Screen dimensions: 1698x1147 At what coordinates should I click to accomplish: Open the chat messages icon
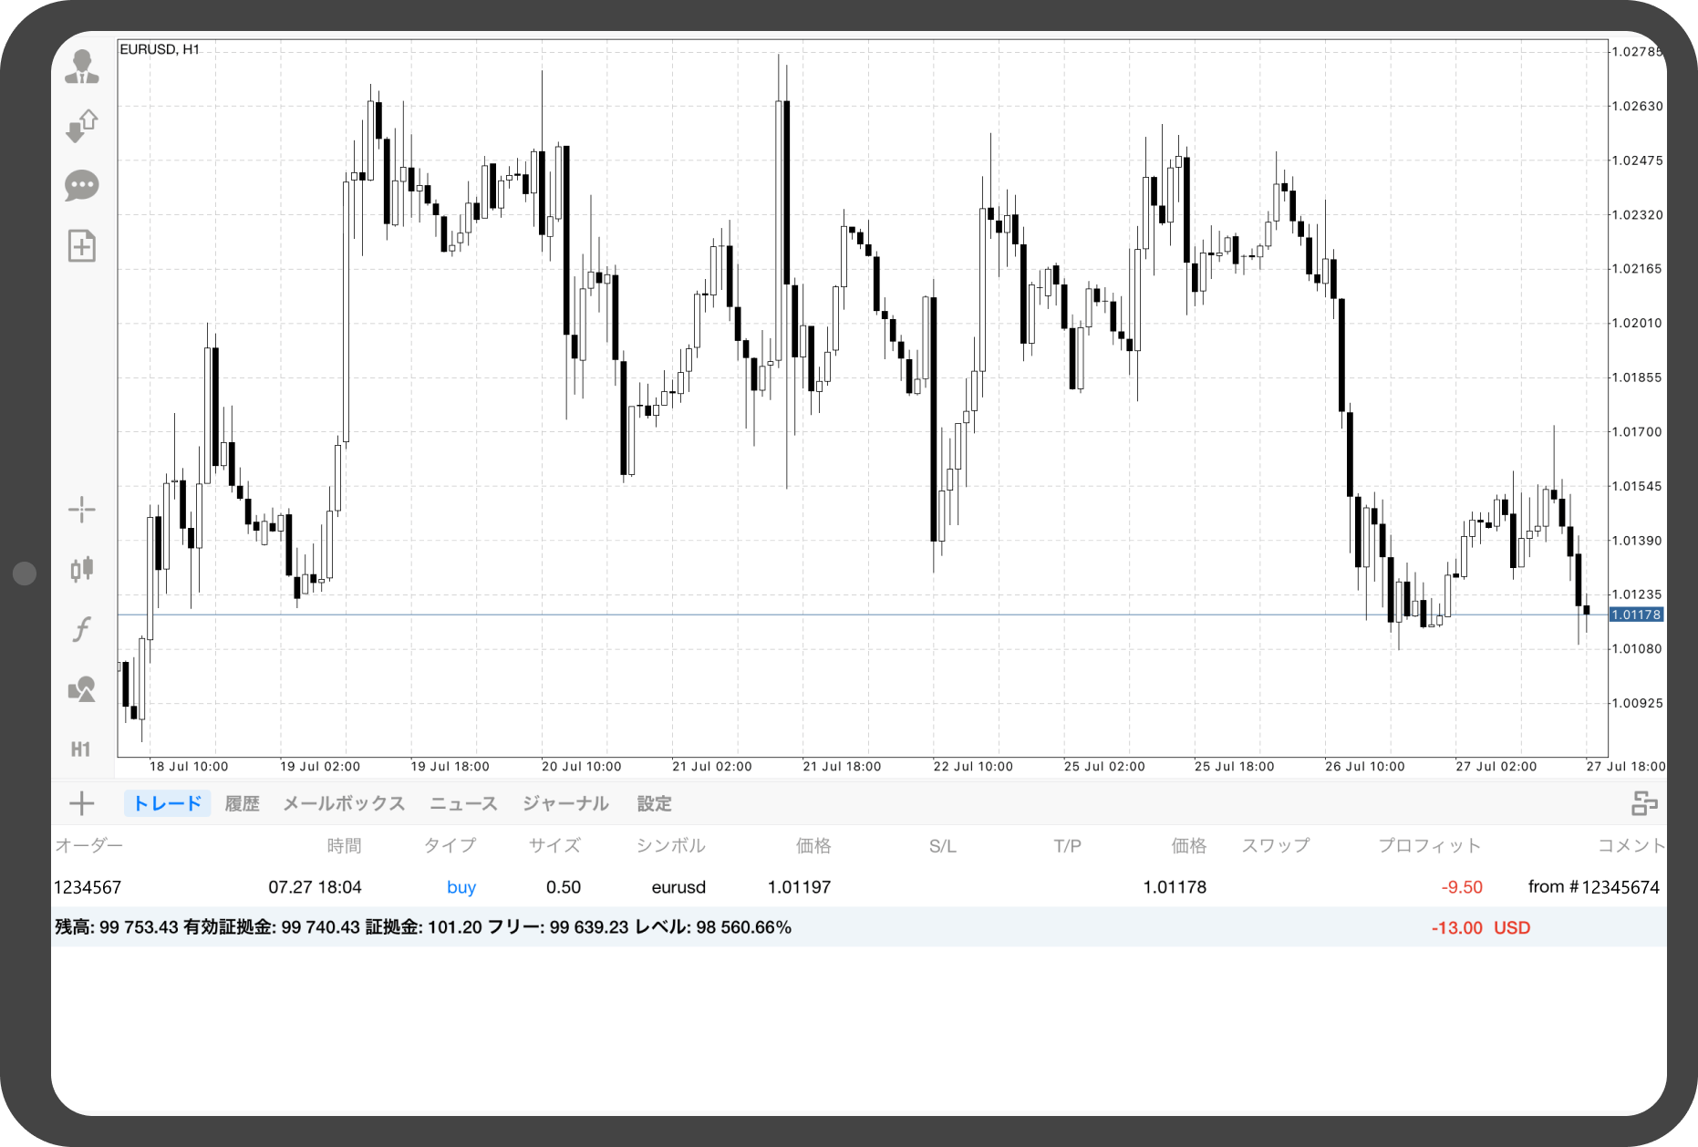tap(82, 186)
